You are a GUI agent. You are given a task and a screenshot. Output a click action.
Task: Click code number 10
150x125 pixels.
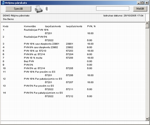(4, 68)
